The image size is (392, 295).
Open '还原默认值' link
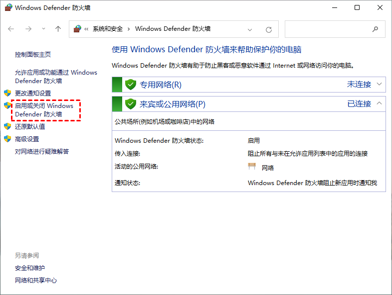coord(30,127)
